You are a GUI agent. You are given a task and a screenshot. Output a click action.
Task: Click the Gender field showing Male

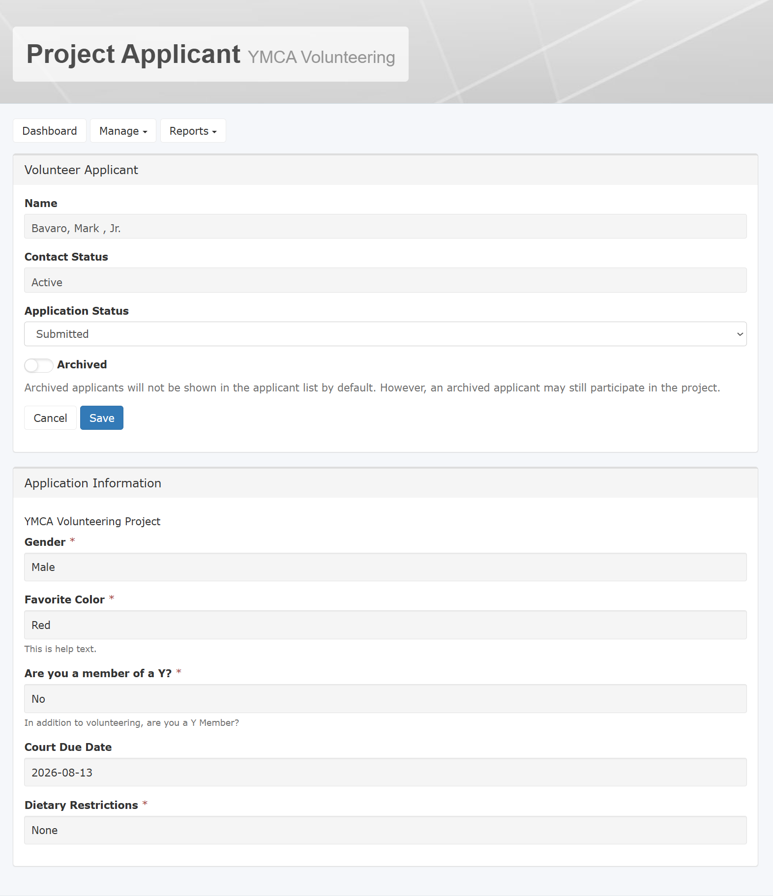386,567
